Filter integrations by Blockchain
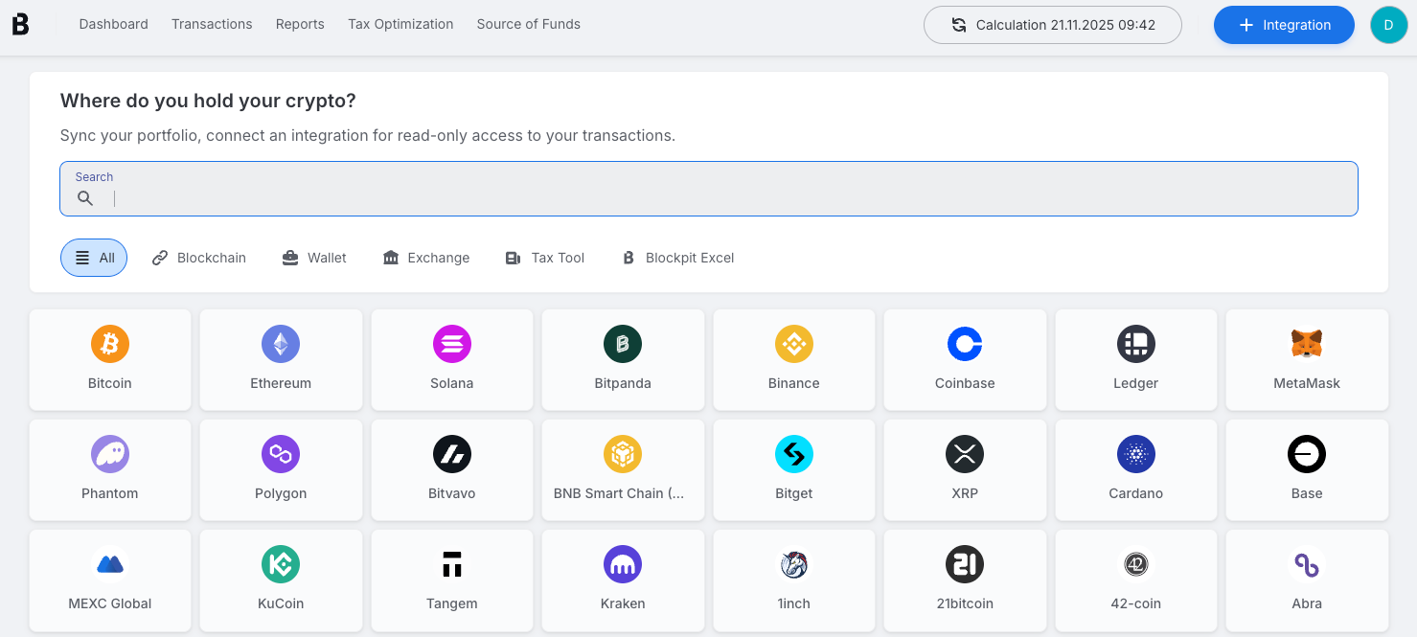Viewport: 1417px width, 637px height. (199, 258)
